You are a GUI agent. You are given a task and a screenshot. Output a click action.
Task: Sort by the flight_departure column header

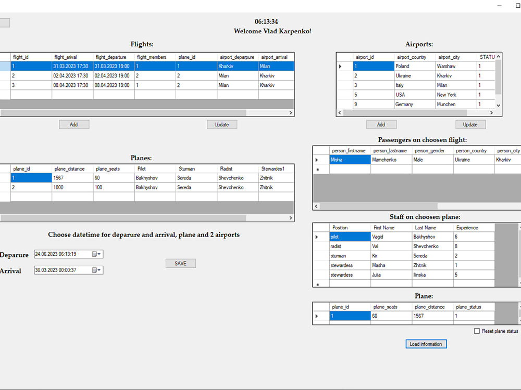pyautogui.click(x=114, y=57)
